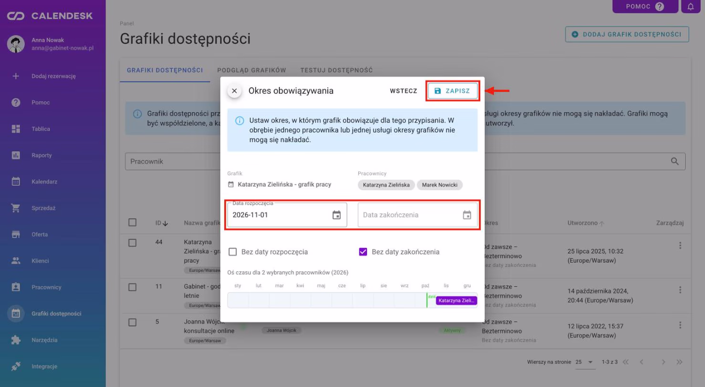The image size is (705, 387).
Task: Open Raporty chart icon
Action: coord(16,155)
